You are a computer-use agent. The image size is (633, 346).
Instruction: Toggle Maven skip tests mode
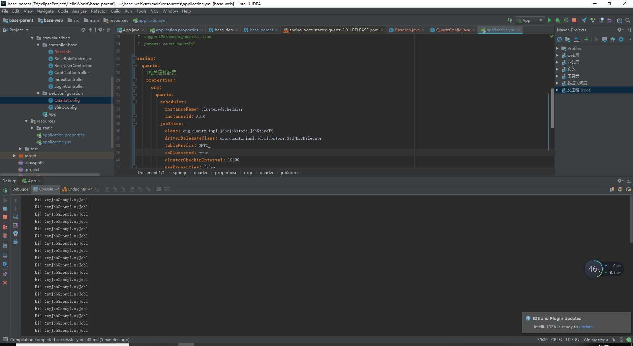coord(621,39)
